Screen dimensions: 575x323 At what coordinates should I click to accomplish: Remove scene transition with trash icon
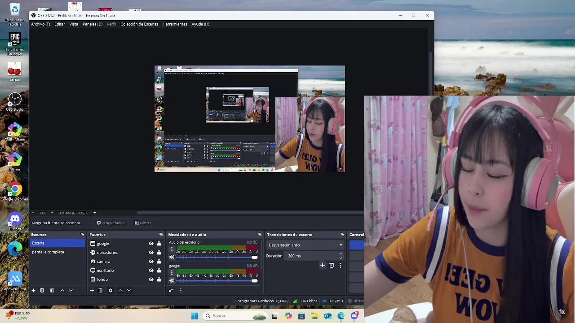[x=332, y=265]
